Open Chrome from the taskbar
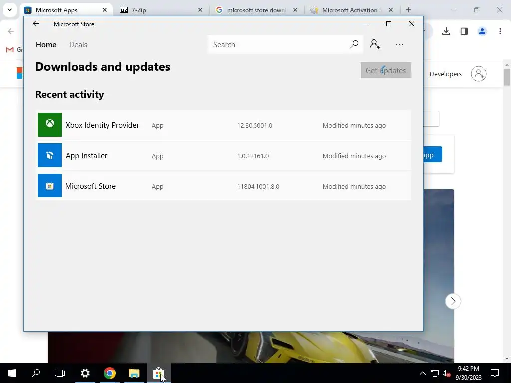Viewport: 511px width, 383px height. pos(109,373)
